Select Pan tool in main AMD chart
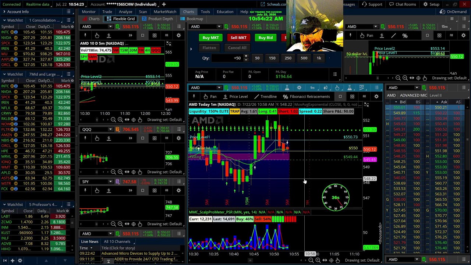The height and width of the screenshot is (265, 471). [210, 96]
